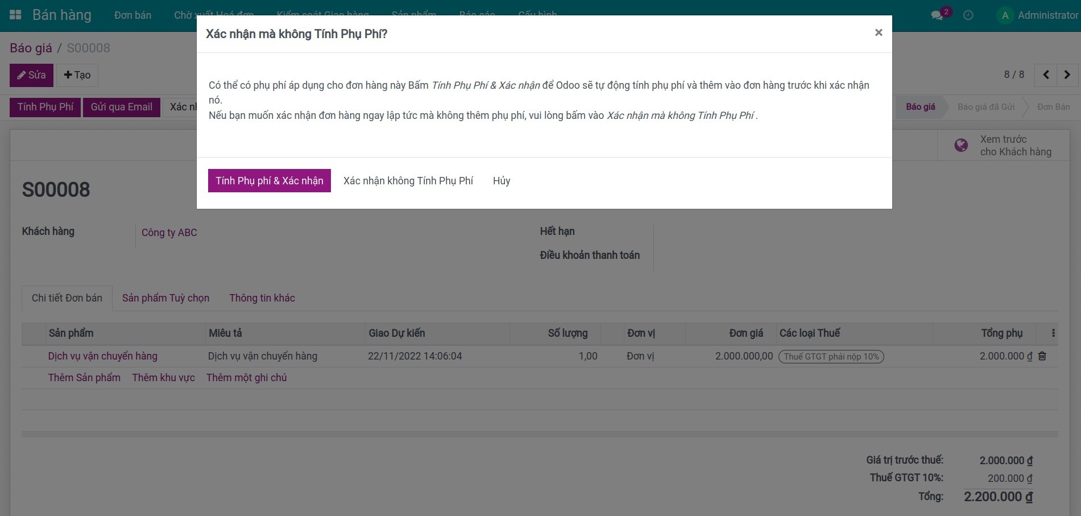Go to the previous record arrow

1046,75
